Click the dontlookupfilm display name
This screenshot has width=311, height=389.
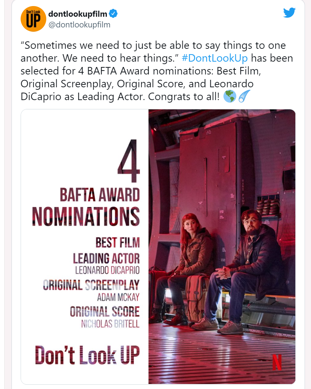(x=78, y=14)
